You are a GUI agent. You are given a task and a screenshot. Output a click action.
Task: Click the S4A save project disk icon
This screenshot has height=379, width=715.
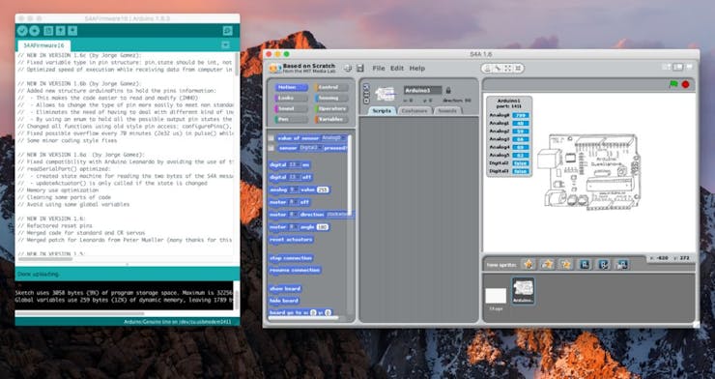[359, 68]
